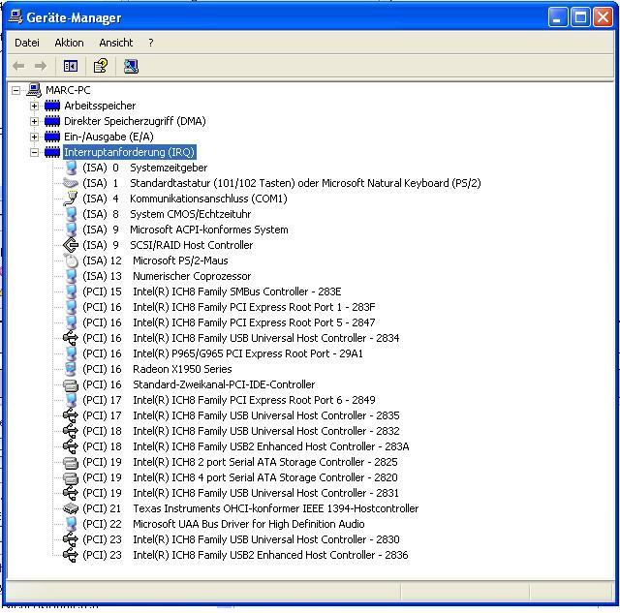Select the Interruptanforderung (IRQ) label
Image resolution: width=620 pixels, height=613 pixels.
click(x=129, y=152)
